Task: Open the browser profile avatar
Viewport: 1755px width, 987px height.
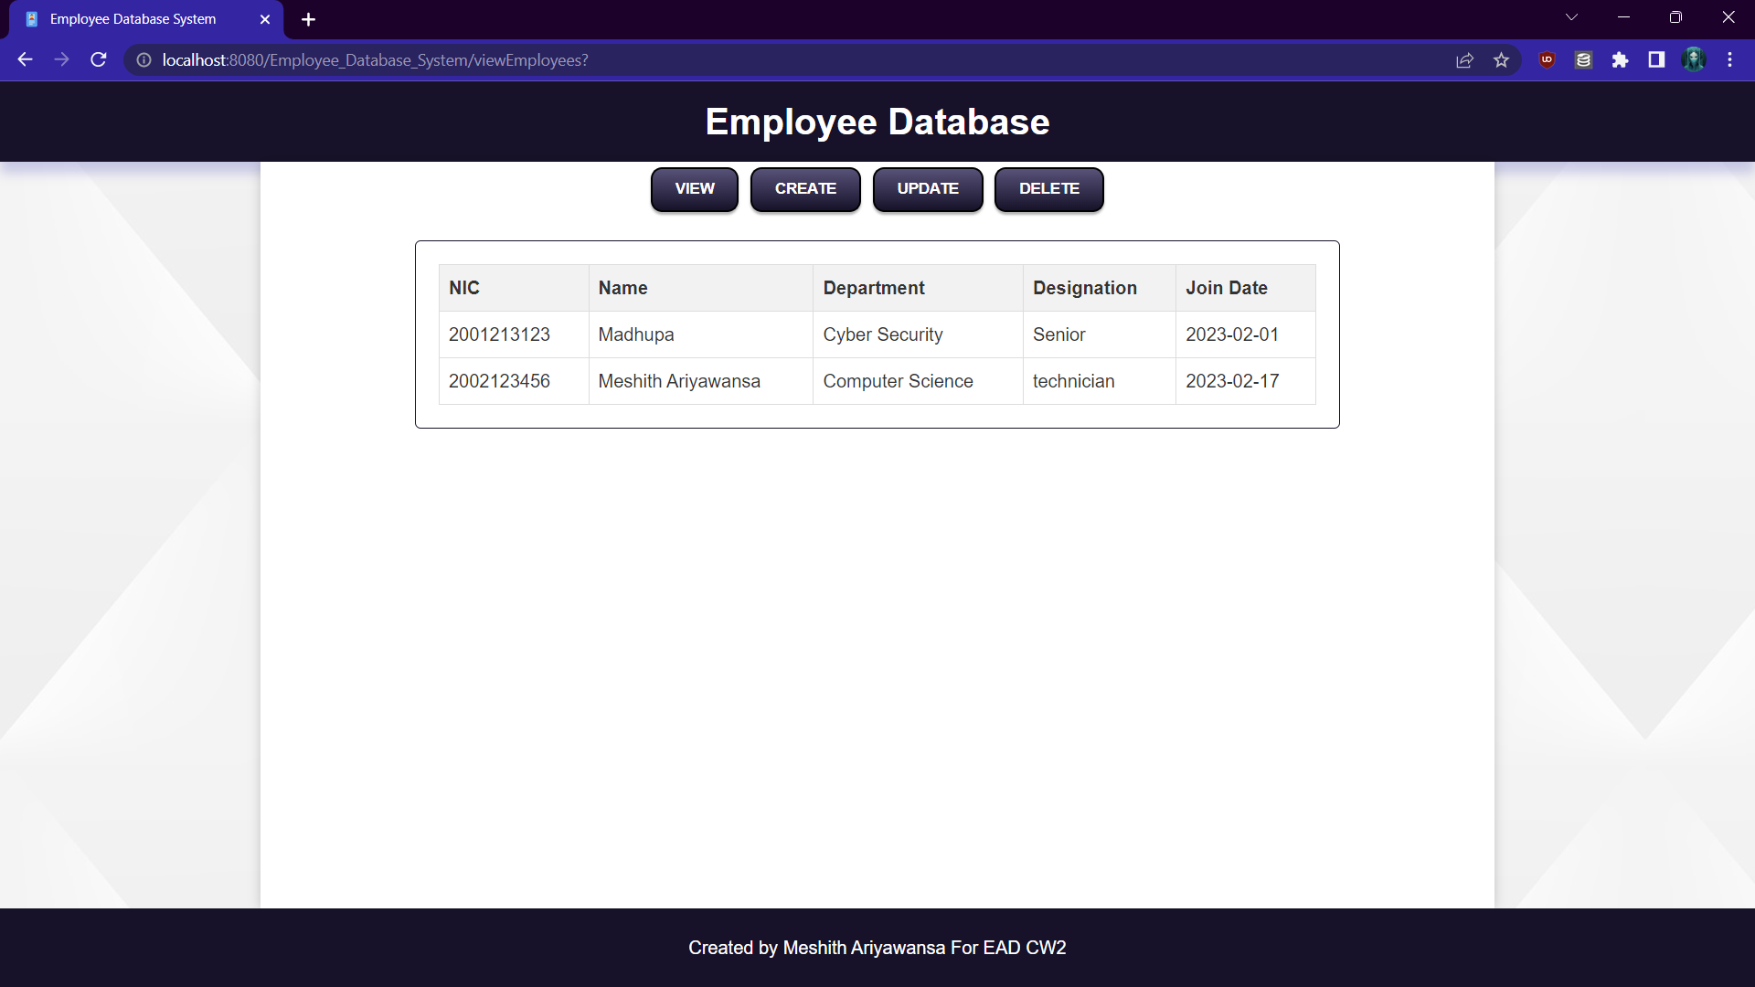Action: (x=1694, y=59)
